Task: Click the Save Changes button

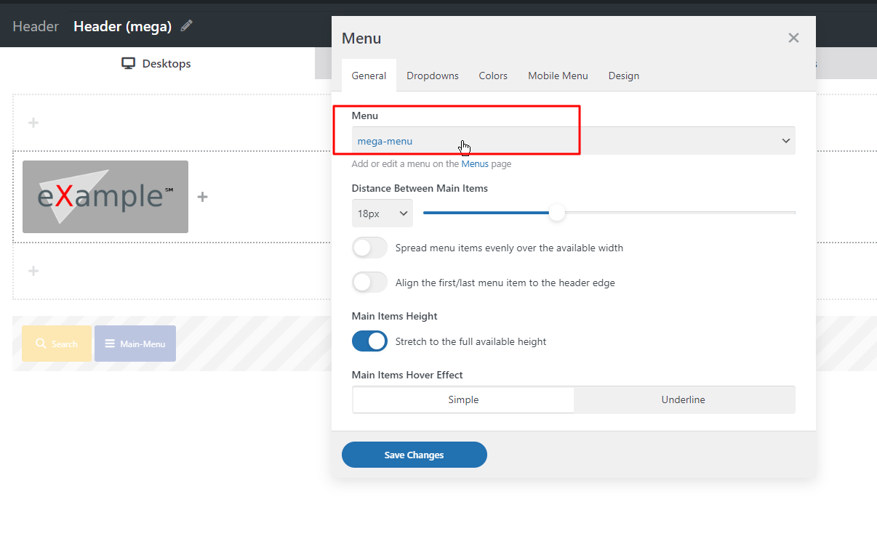Action: coord(415,455)
